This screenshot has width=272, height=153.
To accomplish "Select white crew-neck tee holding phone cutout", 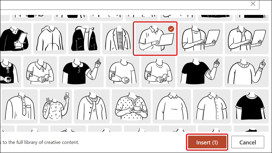I will click(x=158, y=72).
